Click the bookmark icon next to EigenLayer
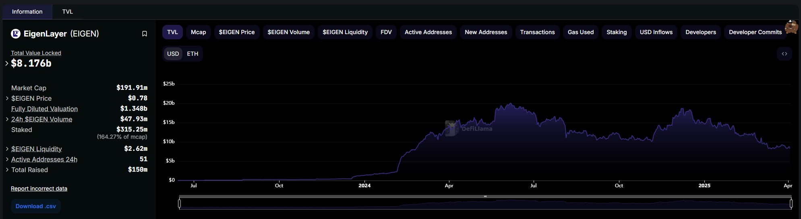The width and height of the screenshot is (801, 219). tap(145, 34)
